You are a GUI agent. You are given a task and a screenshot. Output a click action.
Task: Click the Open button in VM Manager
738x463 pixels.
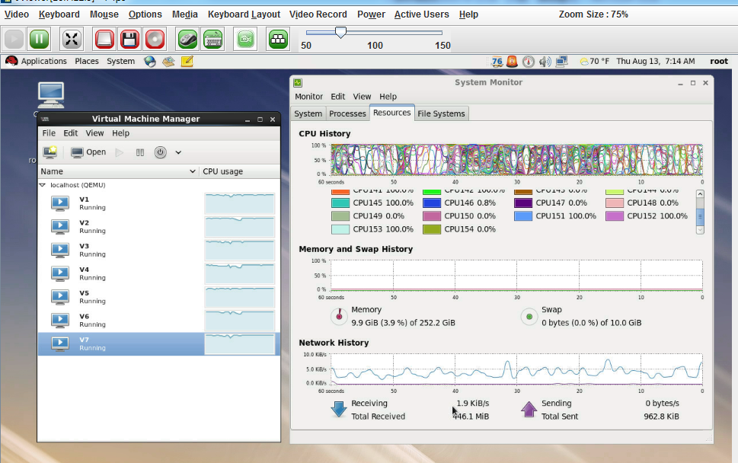pos(88,152)
